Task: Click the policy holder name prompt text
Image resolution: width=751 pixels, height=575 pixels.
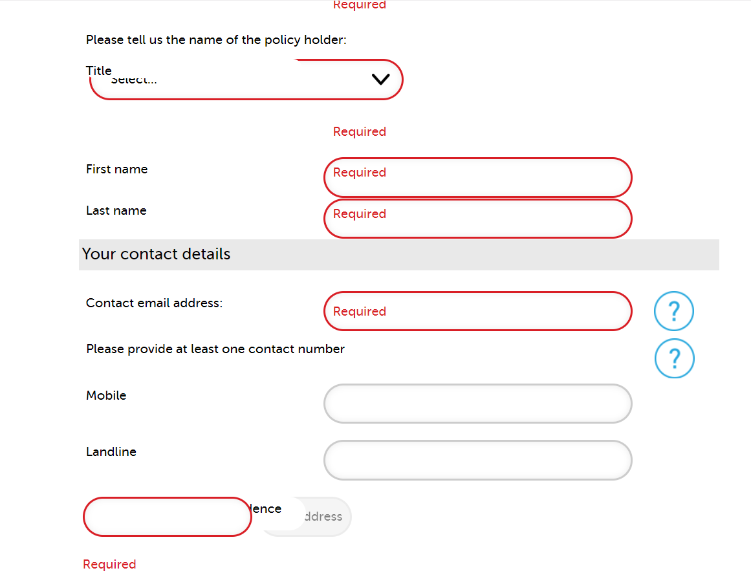Action: (x=216, y=40)
